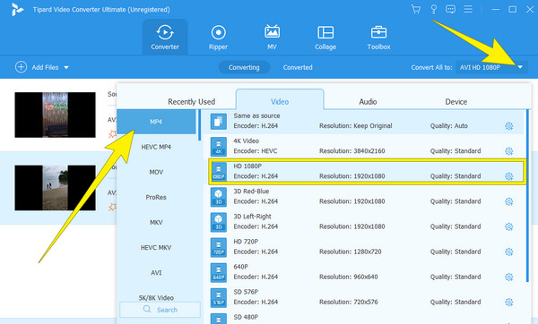Click the key register icon

point(434,9)
